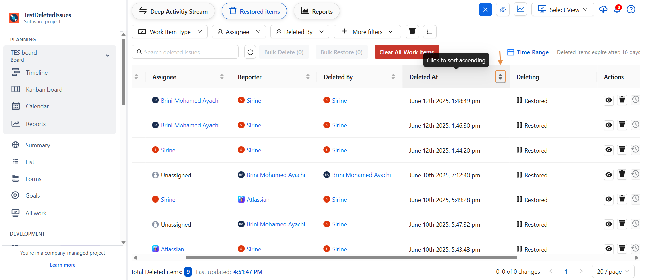Click the list view icon in filter bar
The image size is (645, 280).
tap(429, 32)
